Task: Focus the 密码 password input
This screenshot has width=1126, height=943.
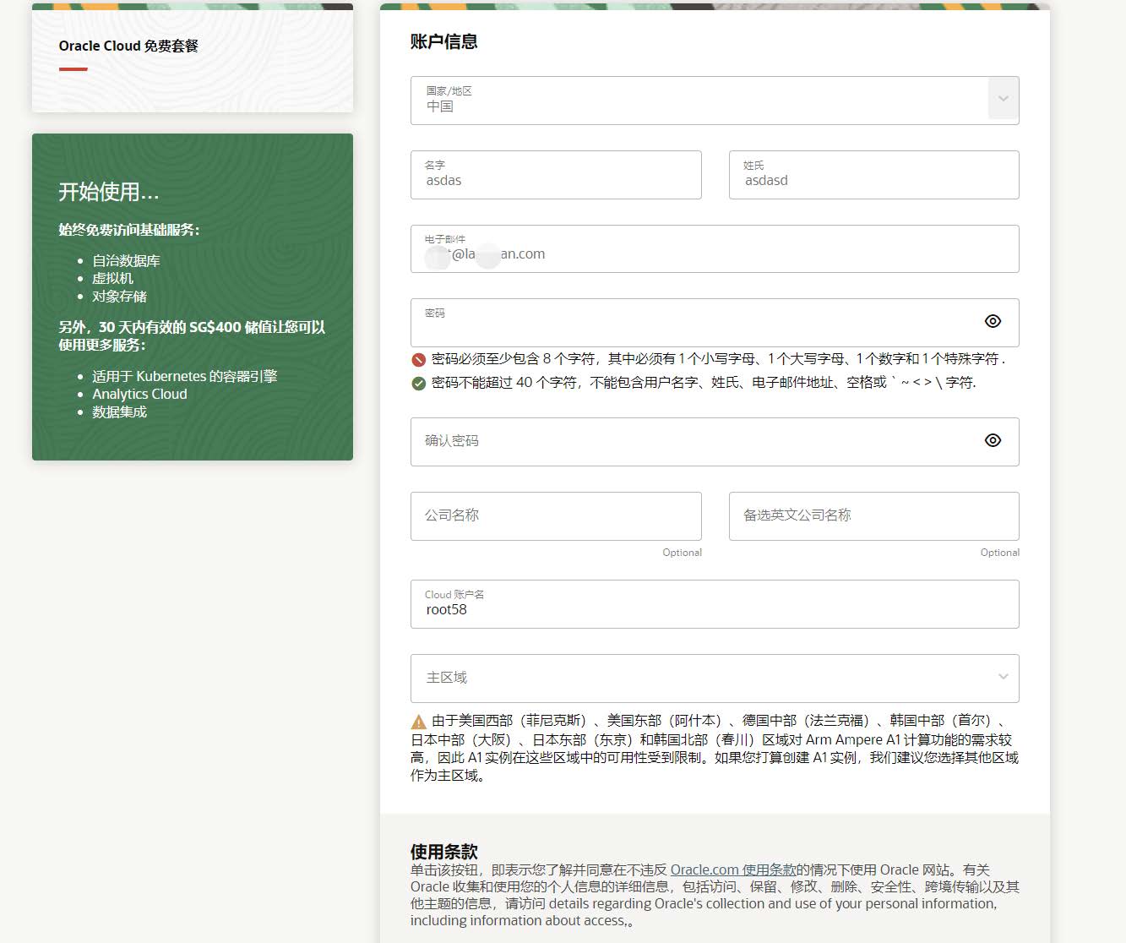Action: pos(715,323)
